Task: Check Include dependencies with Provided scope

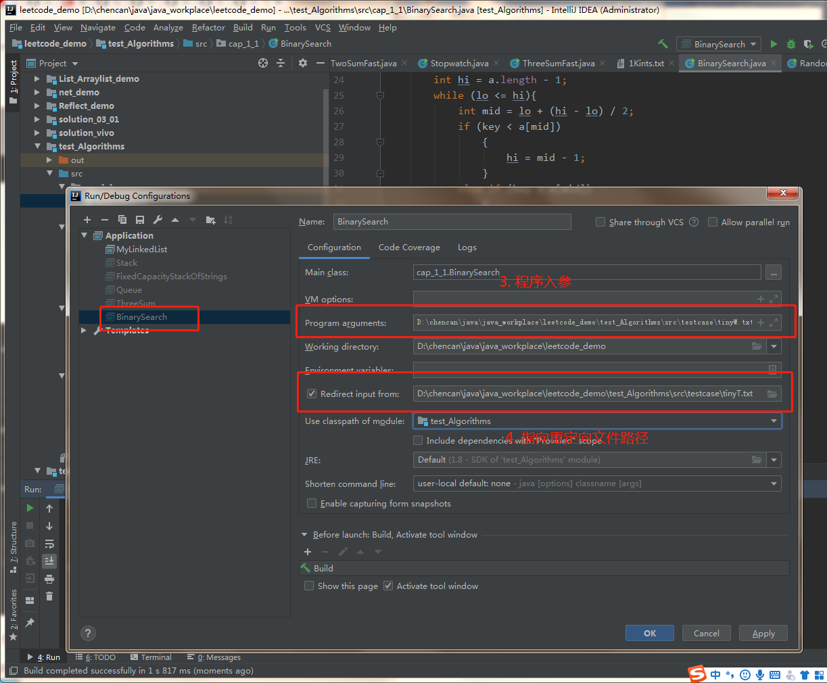Action: 418,440
